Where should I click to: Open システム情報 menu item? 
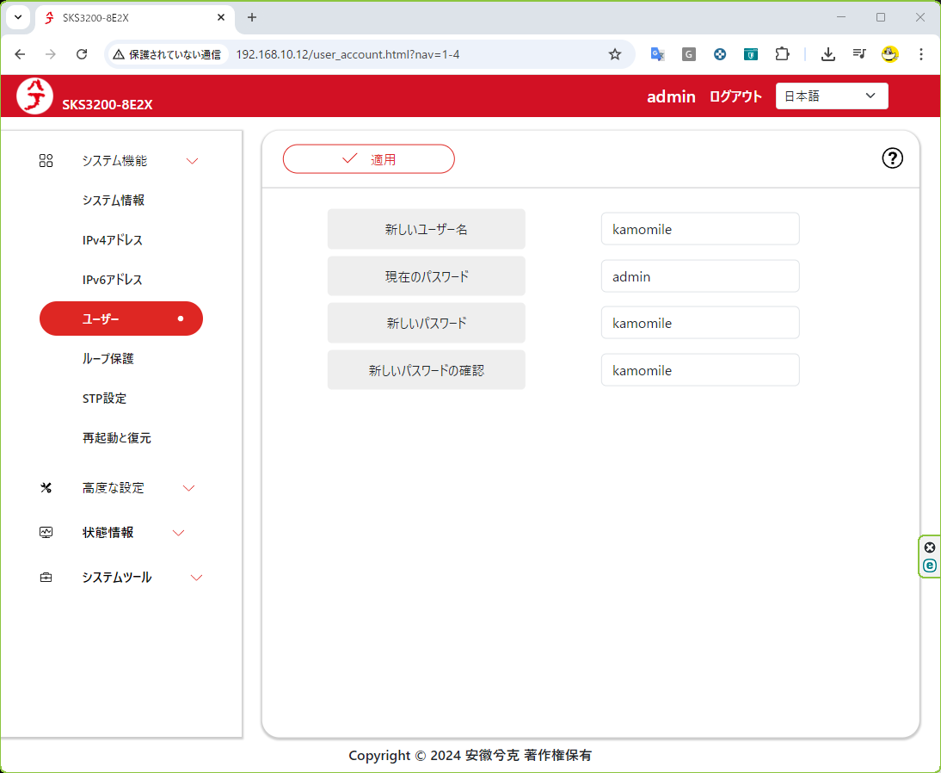[x=114, y=200]
